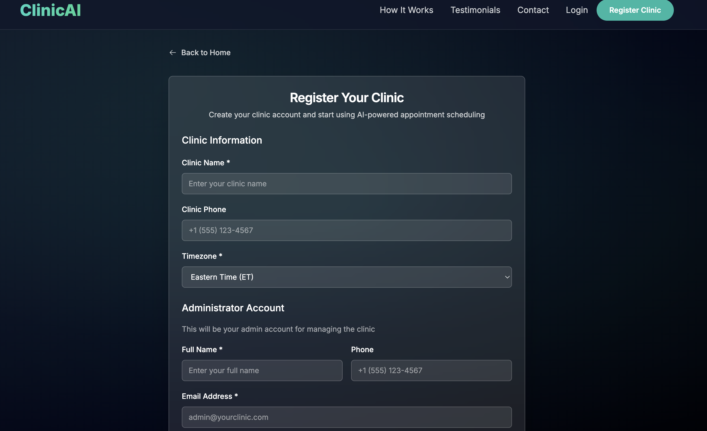Open the How It Works nav item
The width and height of the screenshot is (707, 431).
(406, 10)
